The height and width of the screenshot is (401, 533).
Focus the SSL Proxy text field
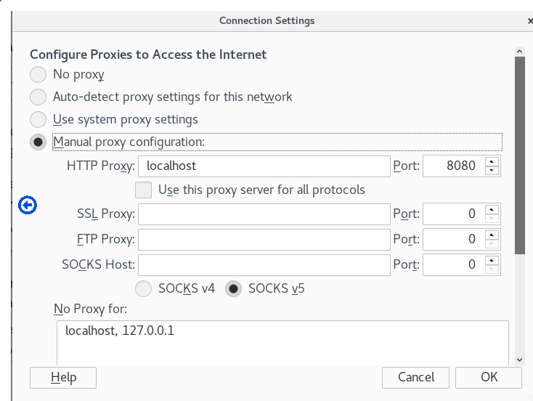click(x=264, y=214)
